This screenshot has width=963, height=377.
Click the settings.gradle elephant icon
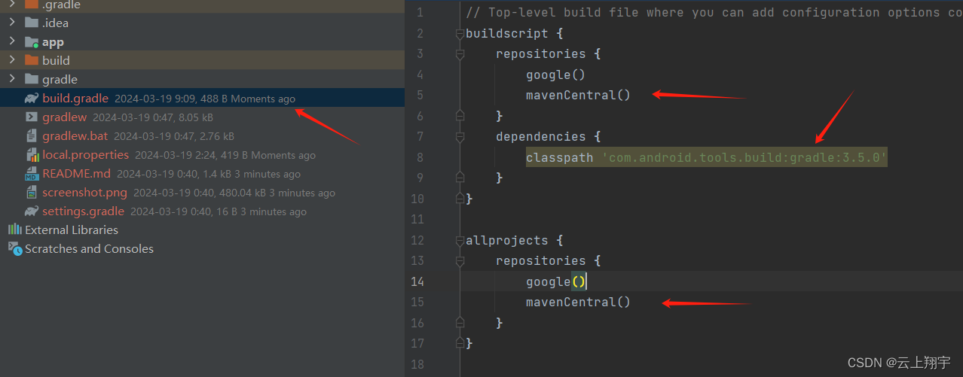[31, 211]
